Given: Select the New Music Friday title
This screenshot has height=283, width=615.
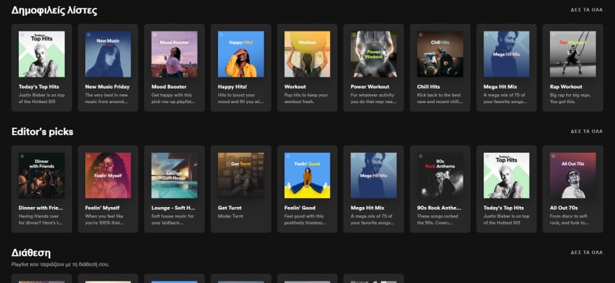Looking at the screenshot, I should (x=107, y=87).
